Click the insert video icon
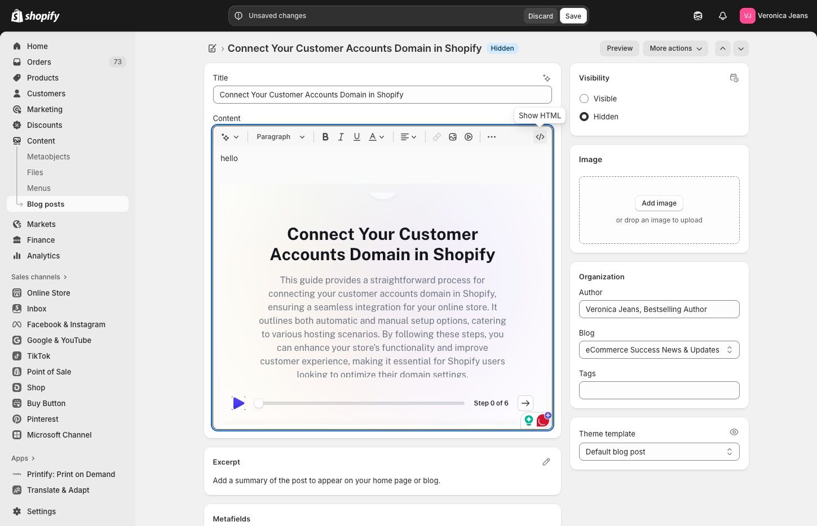Image resolution: width=817 pixels, height=526 pixels. pos(469,137)
